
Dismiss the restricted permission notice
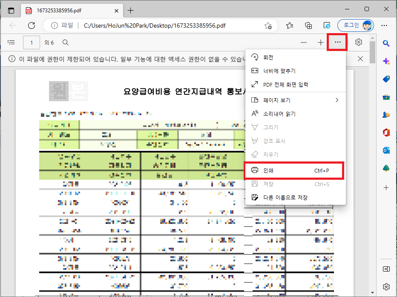click(360, 59)
